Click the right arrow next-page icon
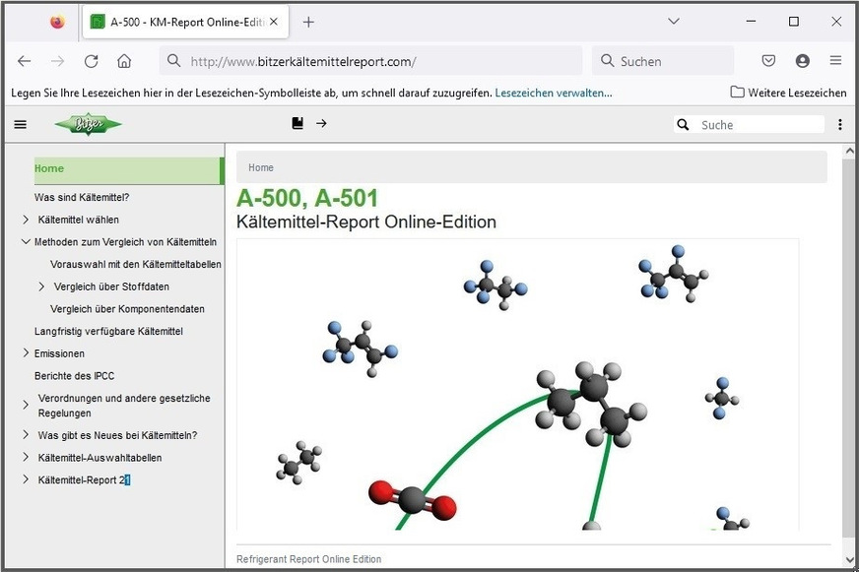Image resolution: width=859 pixels, height=572 pixels. coord(321,124)
